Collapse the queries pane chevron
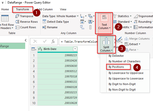This screenshot has width=153, height=111. (26, 40)
